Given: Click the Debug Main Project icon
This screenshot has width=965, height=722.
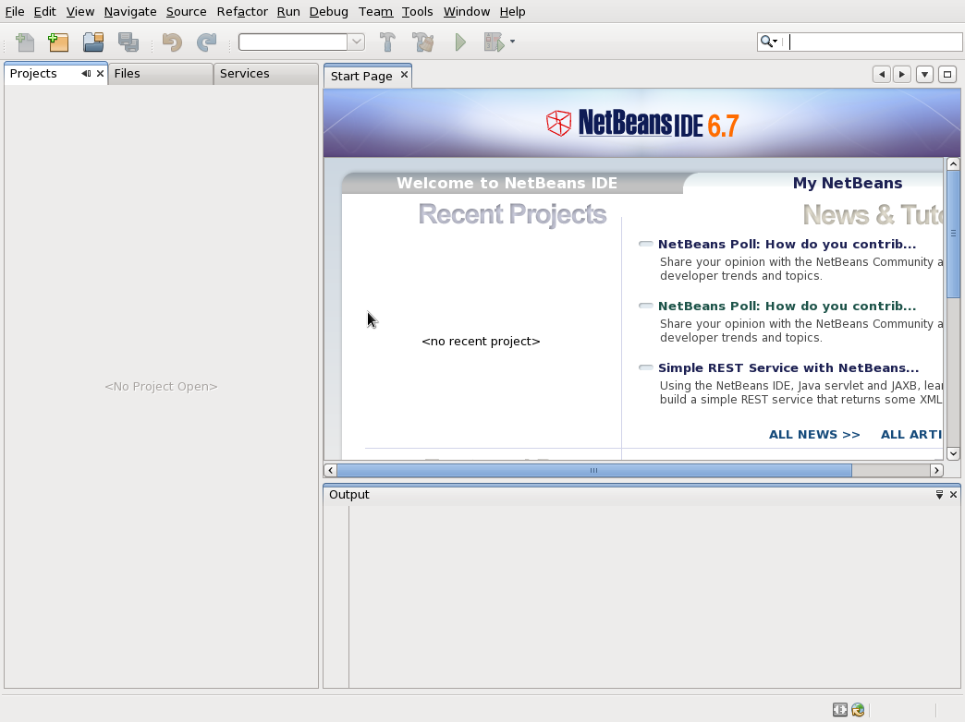Looking at the screenshot, I should pyautogui.click(x=494, y=42).
